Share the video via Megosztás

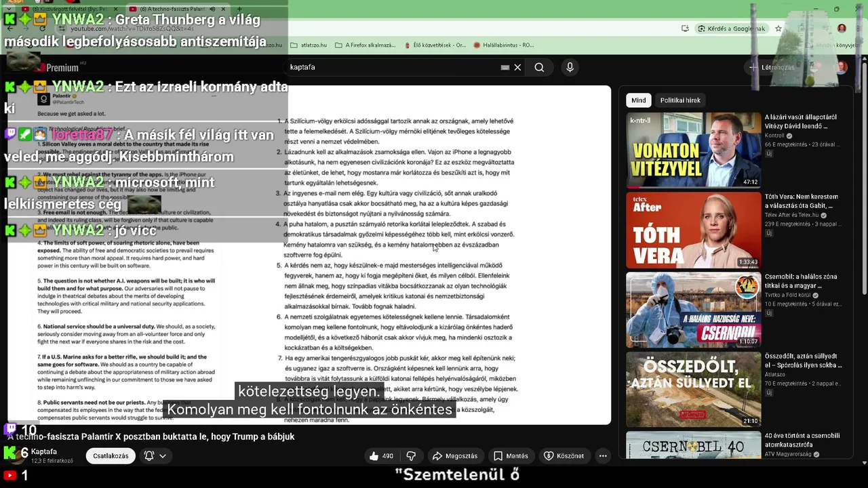point(455,456)
